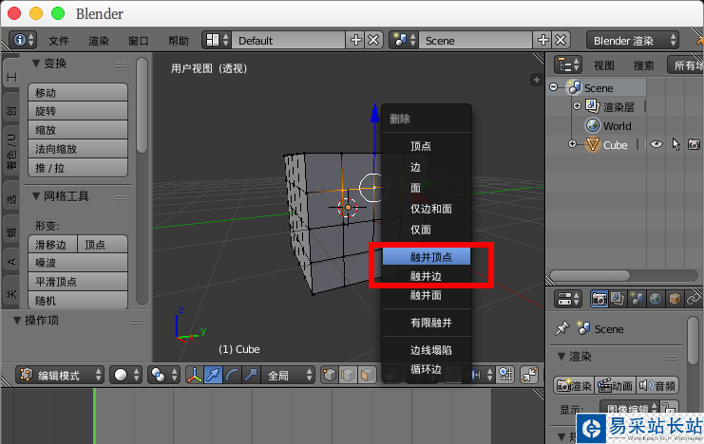The image size is (704, 444).
Task: Collapse the 操作项 panel triangle
Action: (17, 321)
